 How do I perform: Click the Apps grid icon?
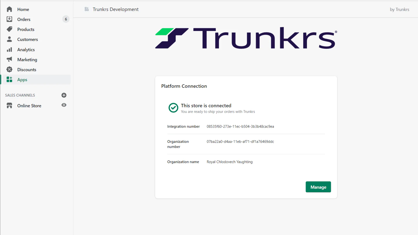click(9, 79)
